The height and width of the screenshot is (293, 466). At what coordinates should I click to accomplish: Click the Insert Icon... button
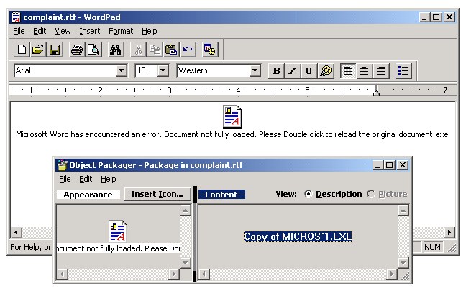coord(157,194)
